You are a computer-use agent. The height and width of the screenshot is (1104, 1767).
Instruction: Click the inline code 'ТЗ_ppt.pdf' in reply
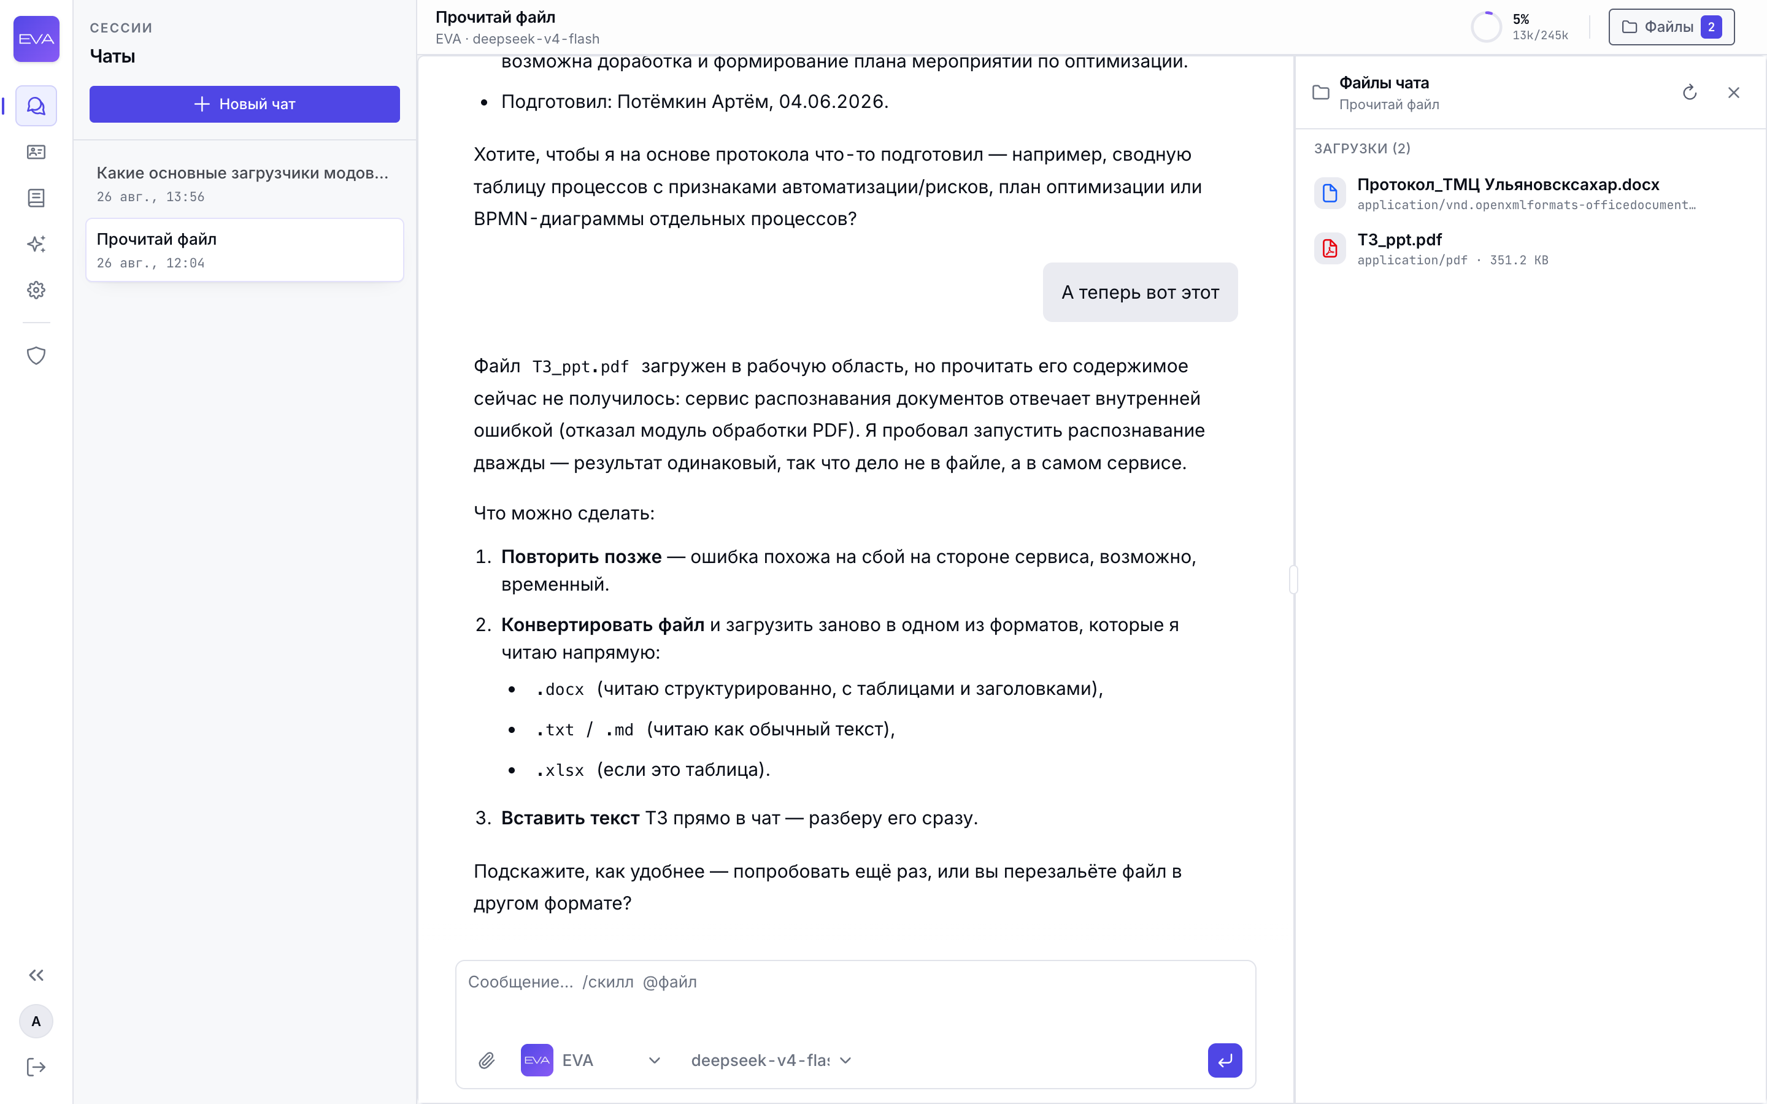click(x=580, y=367)
